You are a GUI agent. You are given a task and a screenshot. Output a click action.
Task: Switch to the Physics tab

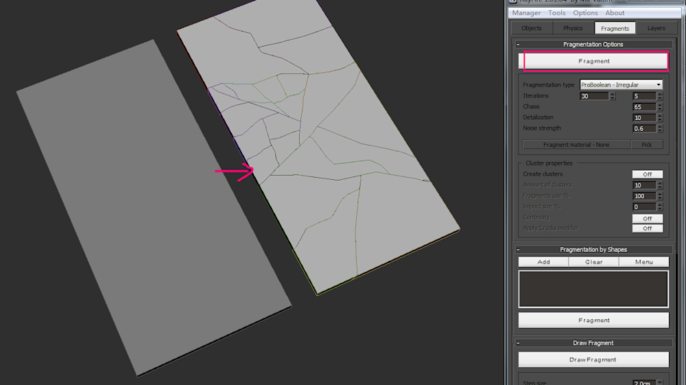pos(573,28)
